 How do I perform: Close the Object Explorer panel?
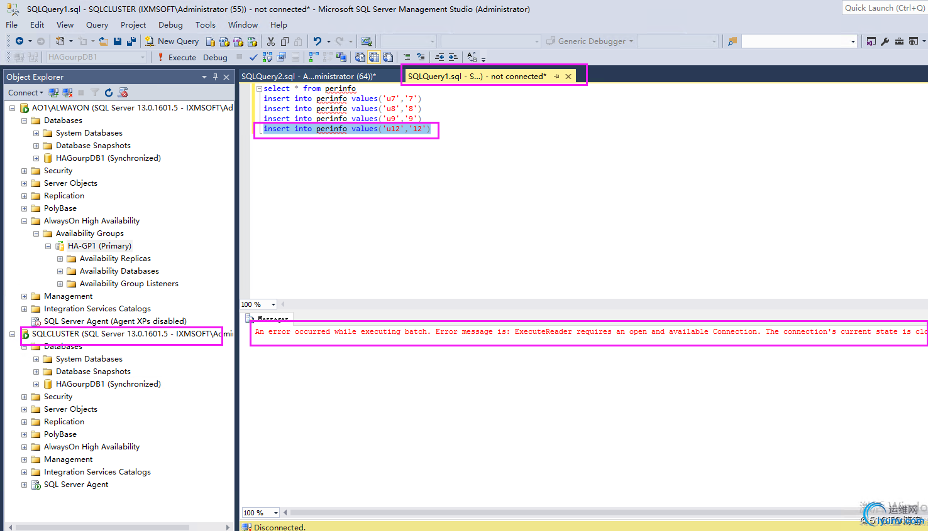pyautogui.click(x=227, y=77)
